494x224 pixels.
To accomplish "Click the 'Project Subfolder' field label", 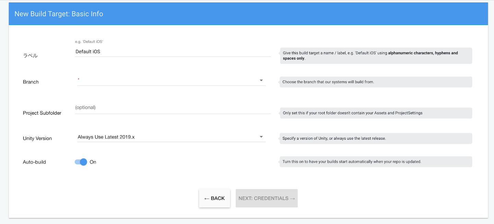I will point(42,113).
